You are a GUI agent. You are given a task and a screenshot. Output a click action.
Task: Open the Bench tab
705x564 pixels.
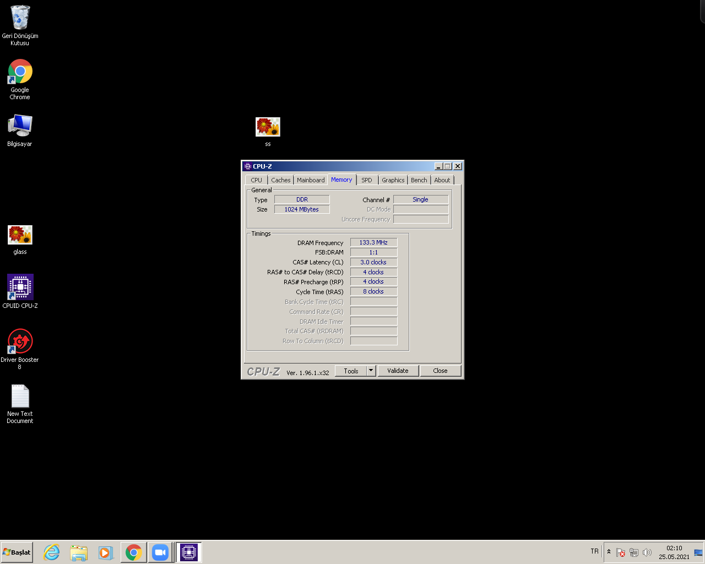[419, 180]
